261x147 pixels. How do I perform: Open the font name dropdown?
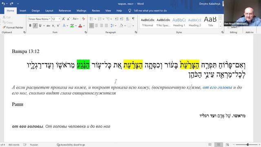tap(50, 19)
